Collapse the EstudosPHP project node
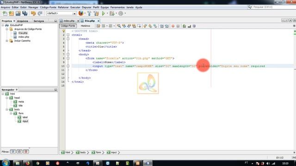The image size is (296, 166). [3, 25]
